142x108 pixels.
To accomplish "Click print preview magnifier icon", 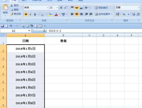I will (36, 26).
